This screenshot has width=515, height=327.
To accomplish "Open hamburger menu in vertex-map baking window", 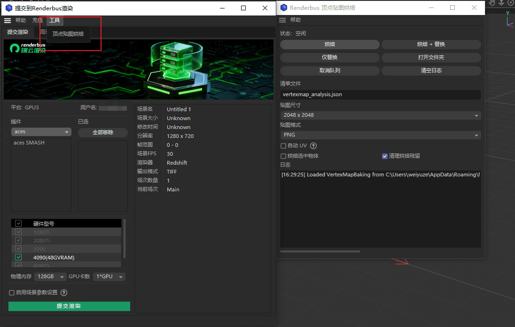I will 282,20.
